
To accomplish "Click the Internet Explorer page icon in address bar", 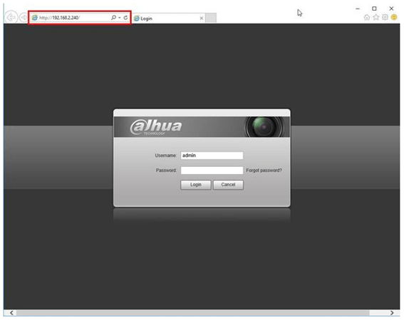I will point(34,18).
